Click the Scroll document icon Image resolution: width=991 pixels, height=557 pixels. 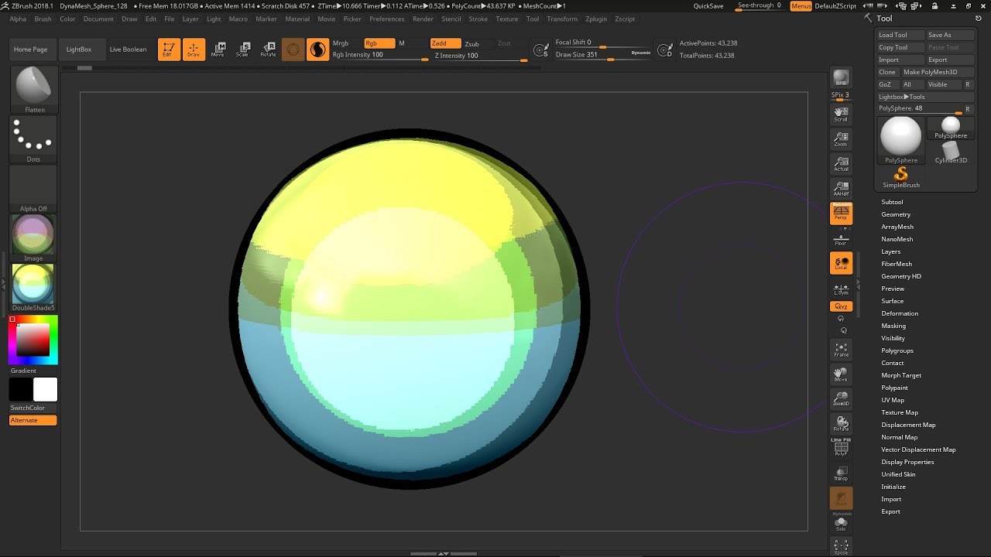841,114
